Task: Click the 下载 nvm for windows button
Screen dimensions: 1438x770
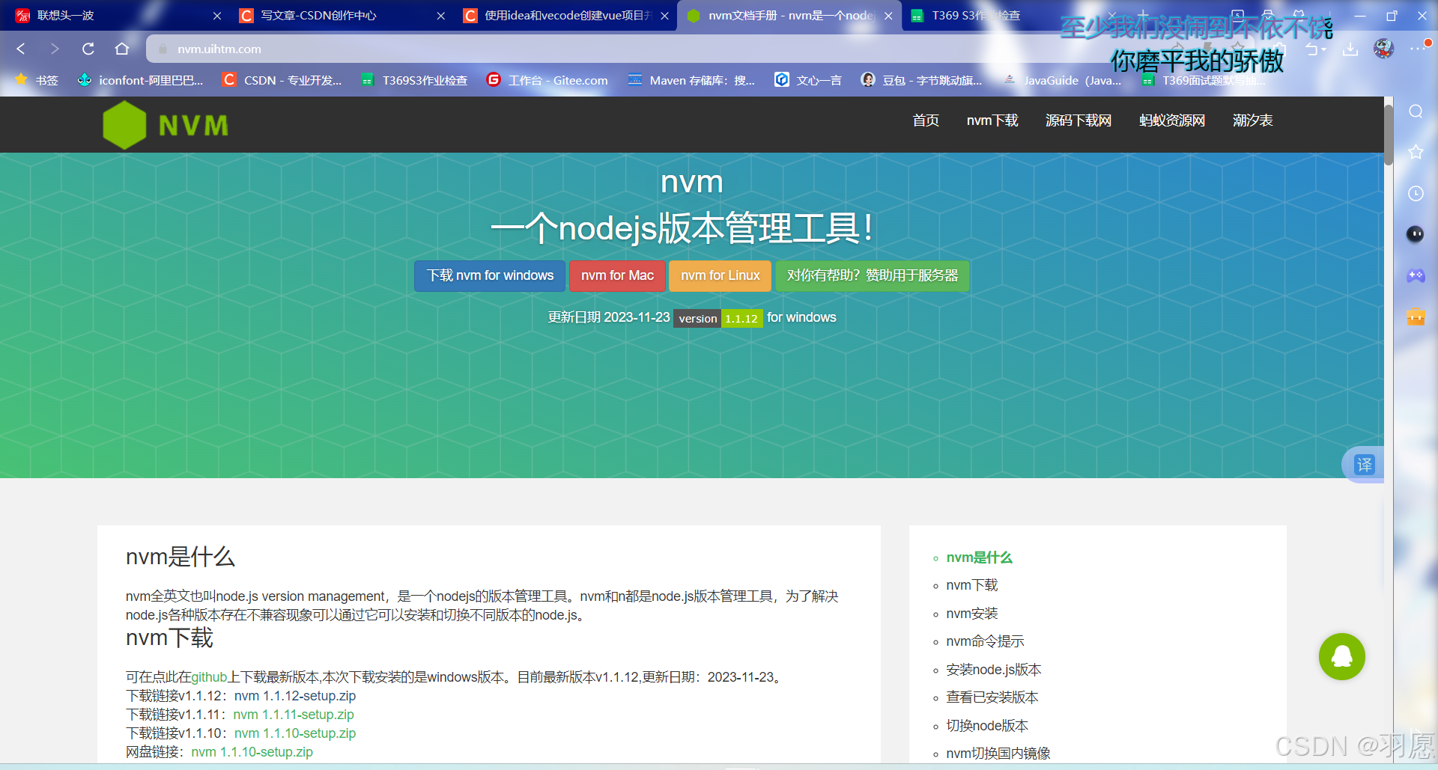Action: [x=491, y=275]
